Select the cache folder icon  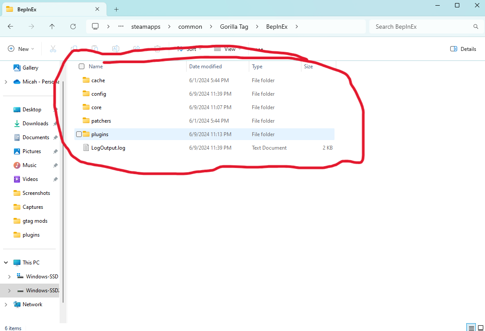(x=86, y=80)
